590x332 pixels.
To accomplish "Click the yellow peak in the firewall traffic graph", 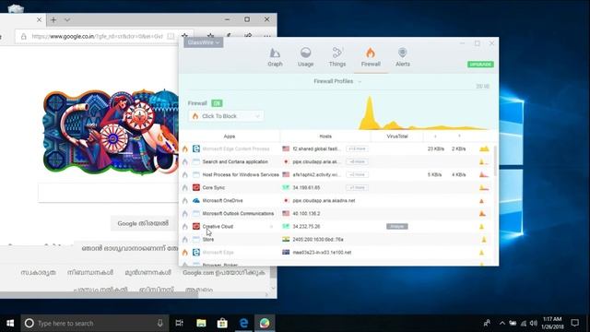I will click(x=370, y=112).
